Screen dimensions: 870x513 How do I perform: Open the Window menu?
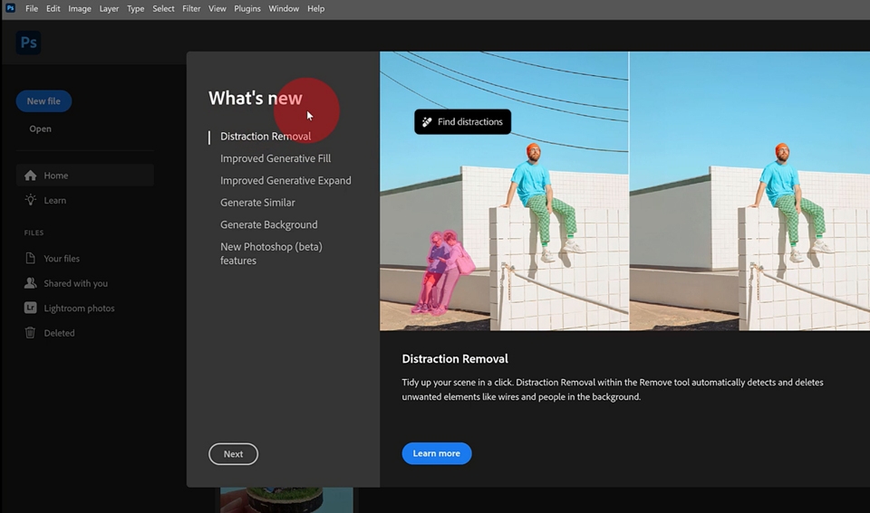(x=284, y=9)
